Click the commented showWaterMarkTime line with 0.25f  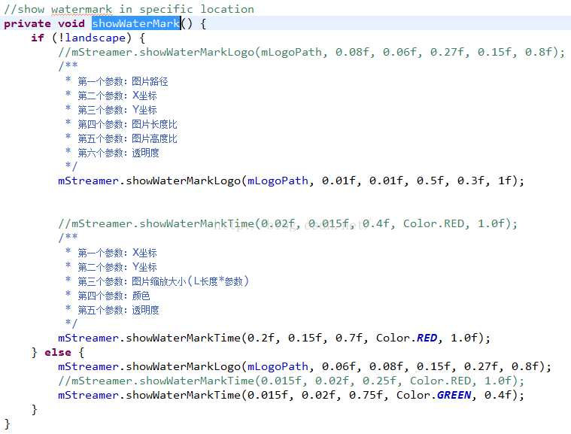point(291,381)
